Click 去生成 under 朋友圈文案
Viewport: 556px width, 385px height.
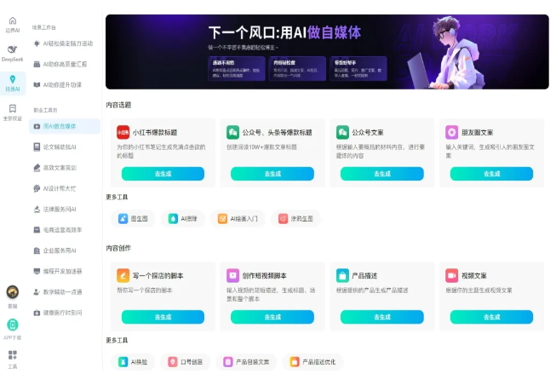click(491, 174)
